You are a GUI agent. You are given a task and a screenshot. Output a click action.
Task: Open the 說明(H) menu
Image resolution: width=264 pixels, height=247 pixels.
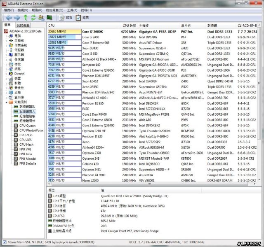coord(86,10)
